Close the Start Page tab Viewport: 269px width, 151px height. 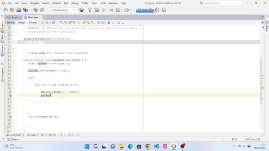tap(20, 18)
